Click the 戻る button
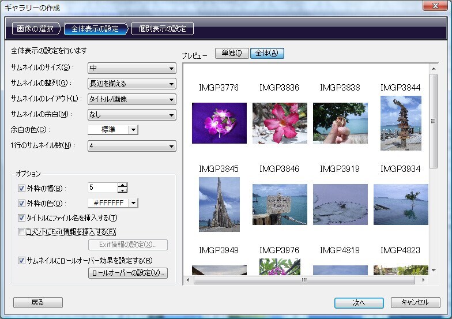Image resolution: width=452 pixels, height=319 pixels. 38,302
